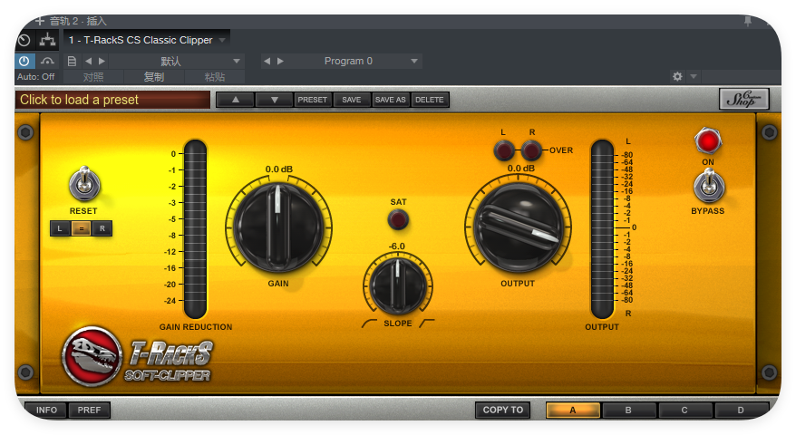The width and height of the screenshot is (796, 435).
Task: Click the SAVE AS button
Action: point(391,100)
